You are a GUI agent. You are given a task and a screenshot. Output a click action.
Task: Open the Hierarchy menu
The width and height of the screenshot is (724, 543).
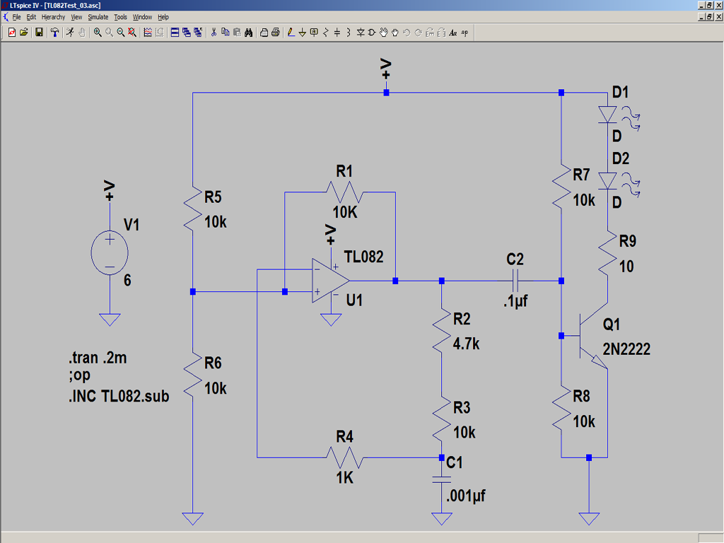tap(53, 17)
